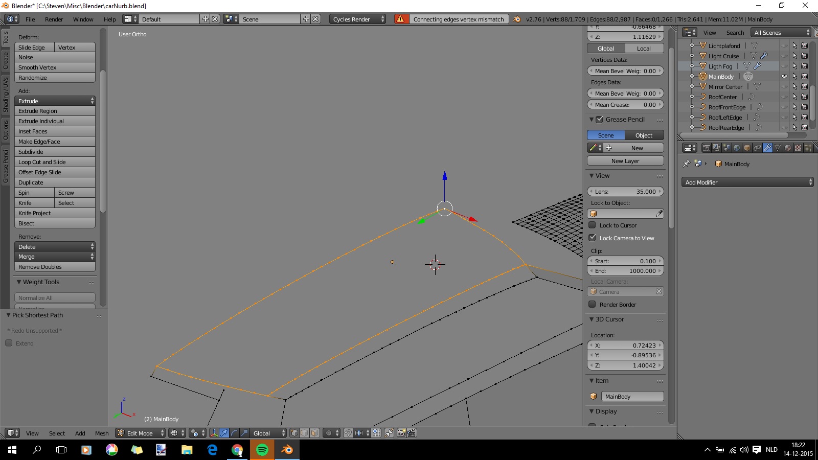
Task: Open Constraints properties with the chain icon
Action: click(x=757, y=148)
